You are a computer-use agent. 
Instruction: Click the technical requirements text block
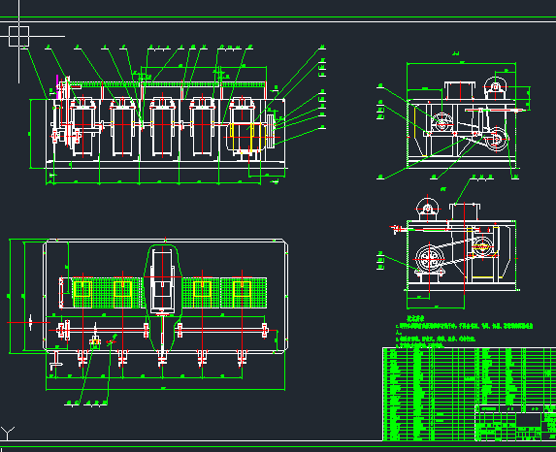(465, 332)
